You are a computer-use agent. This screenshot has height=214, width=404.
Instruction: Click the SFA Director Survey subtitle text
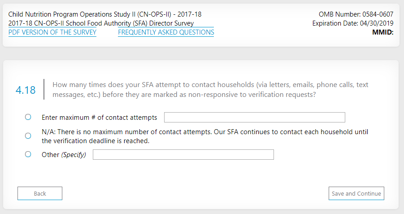101,23
